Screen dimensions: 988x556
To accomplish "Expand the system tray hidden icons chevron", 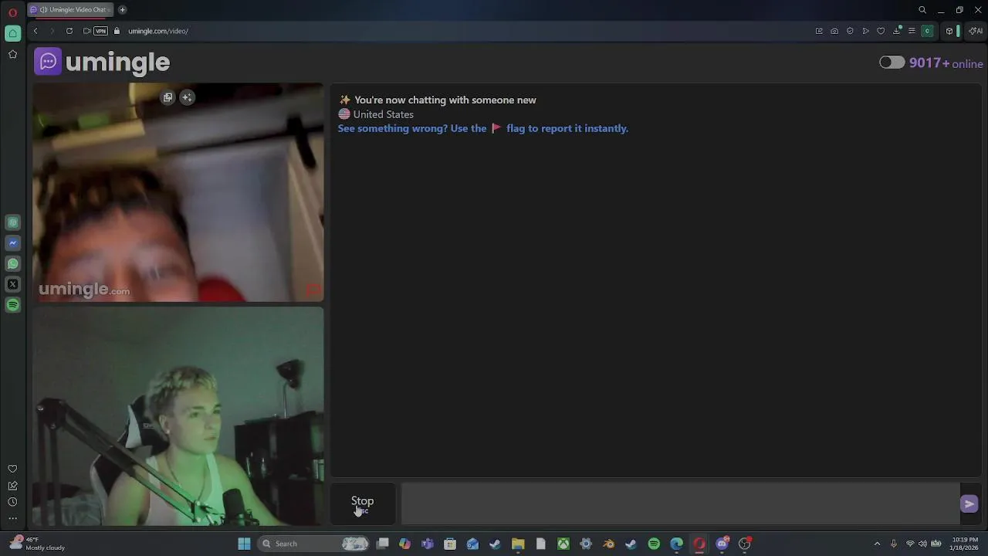I will [x=877, y=544].
